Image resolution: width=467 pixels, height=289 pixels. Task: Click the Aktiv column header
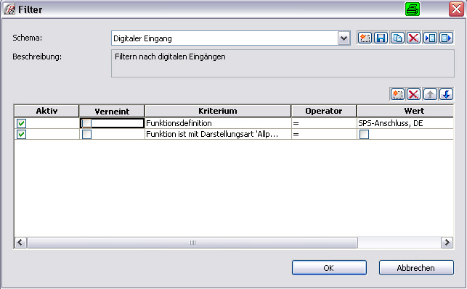(x=46, y=111)
